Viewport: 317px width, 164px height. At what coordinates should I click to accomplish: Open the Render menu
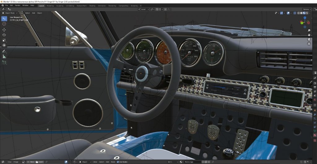pyautogui.click(x=18, y=5)
